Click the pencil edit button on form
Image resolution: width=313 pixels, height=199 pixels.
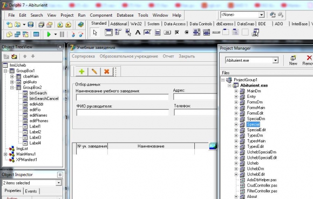94,72
